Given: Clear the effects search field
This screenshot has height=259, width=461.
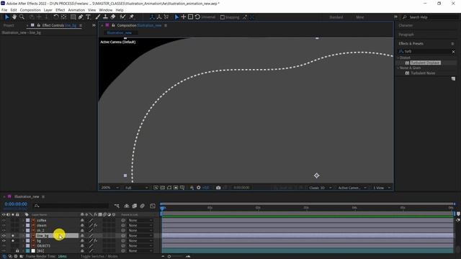Looking at the screenshot, I should coord(453,51).
